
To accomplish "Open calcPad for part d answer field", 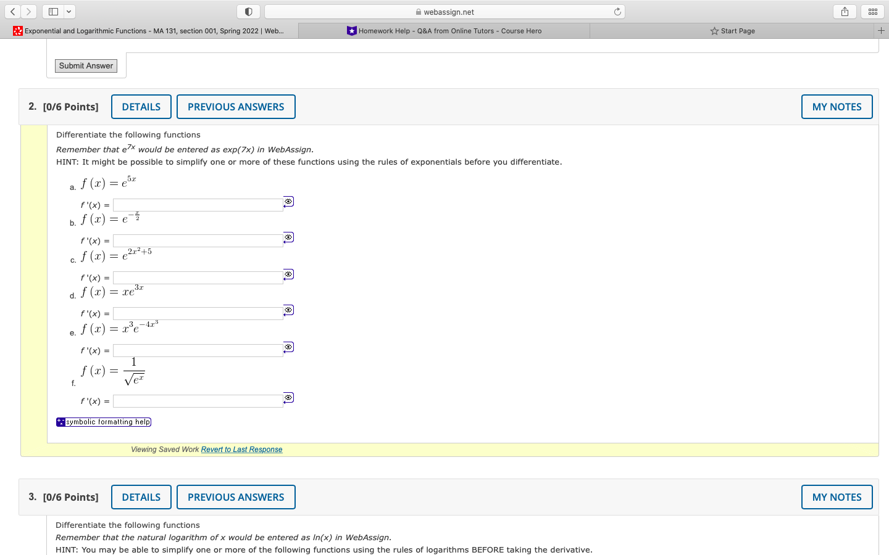I will click(288, 310).
